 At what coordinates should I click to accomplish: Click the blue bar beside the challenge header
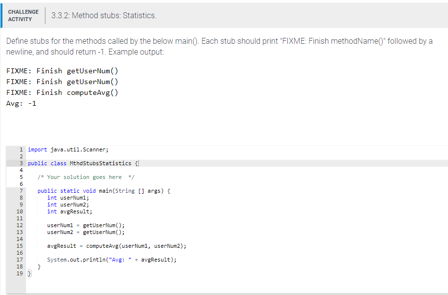pyautogui.click(x=2, y=15)
